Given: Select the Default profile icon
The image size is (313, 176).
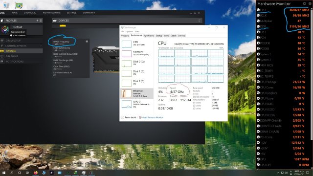Looking at the screenshot, I should (5, 29).
